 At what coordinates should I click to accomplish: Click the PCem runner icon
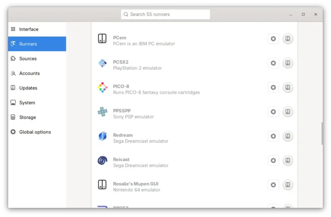[102, 38]
